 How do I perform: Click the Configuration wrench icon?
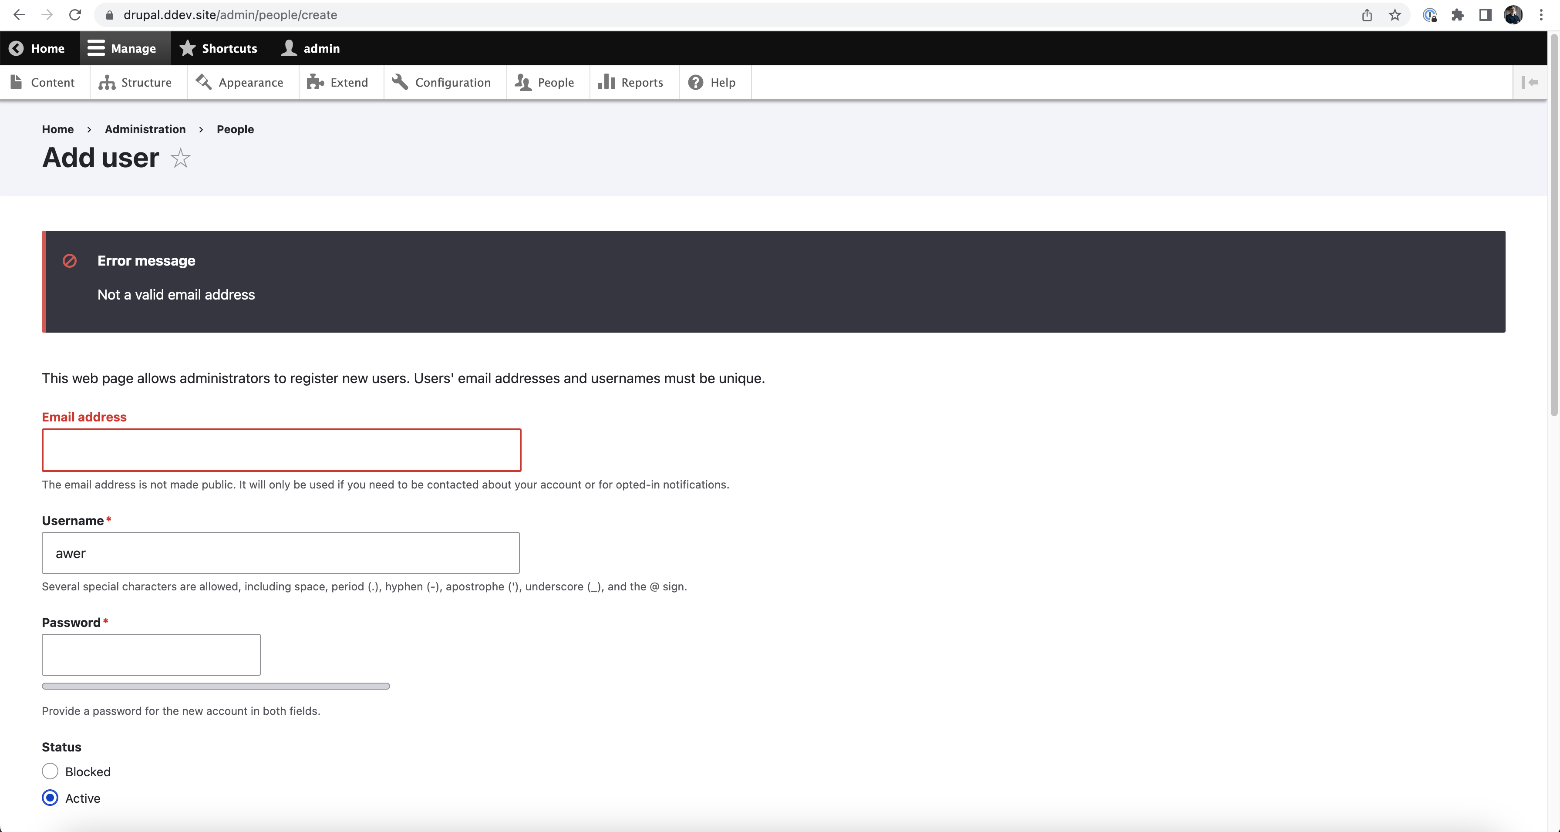click(x=399, y=82)
